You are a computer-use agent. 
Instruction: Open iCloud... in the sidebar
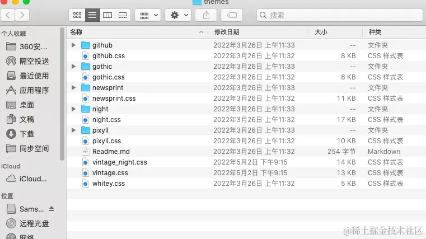(26, 179)
